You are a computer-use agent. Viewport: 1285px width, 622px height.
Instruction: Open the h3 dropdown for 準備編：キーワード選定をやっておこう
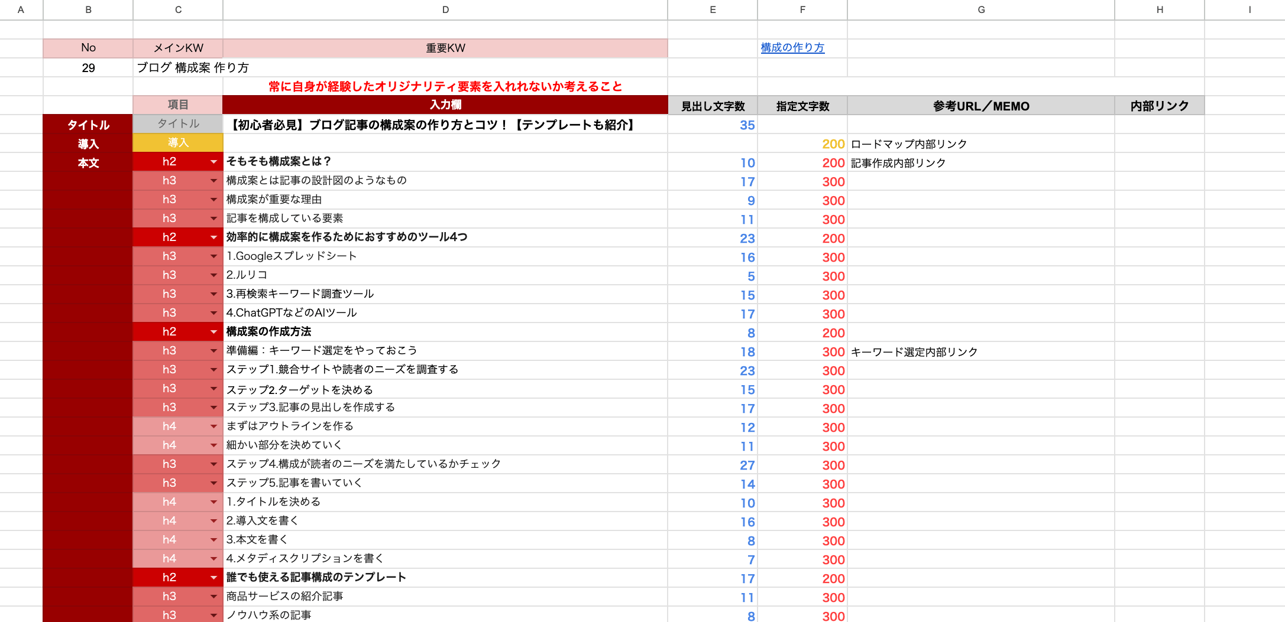[213, 351]
